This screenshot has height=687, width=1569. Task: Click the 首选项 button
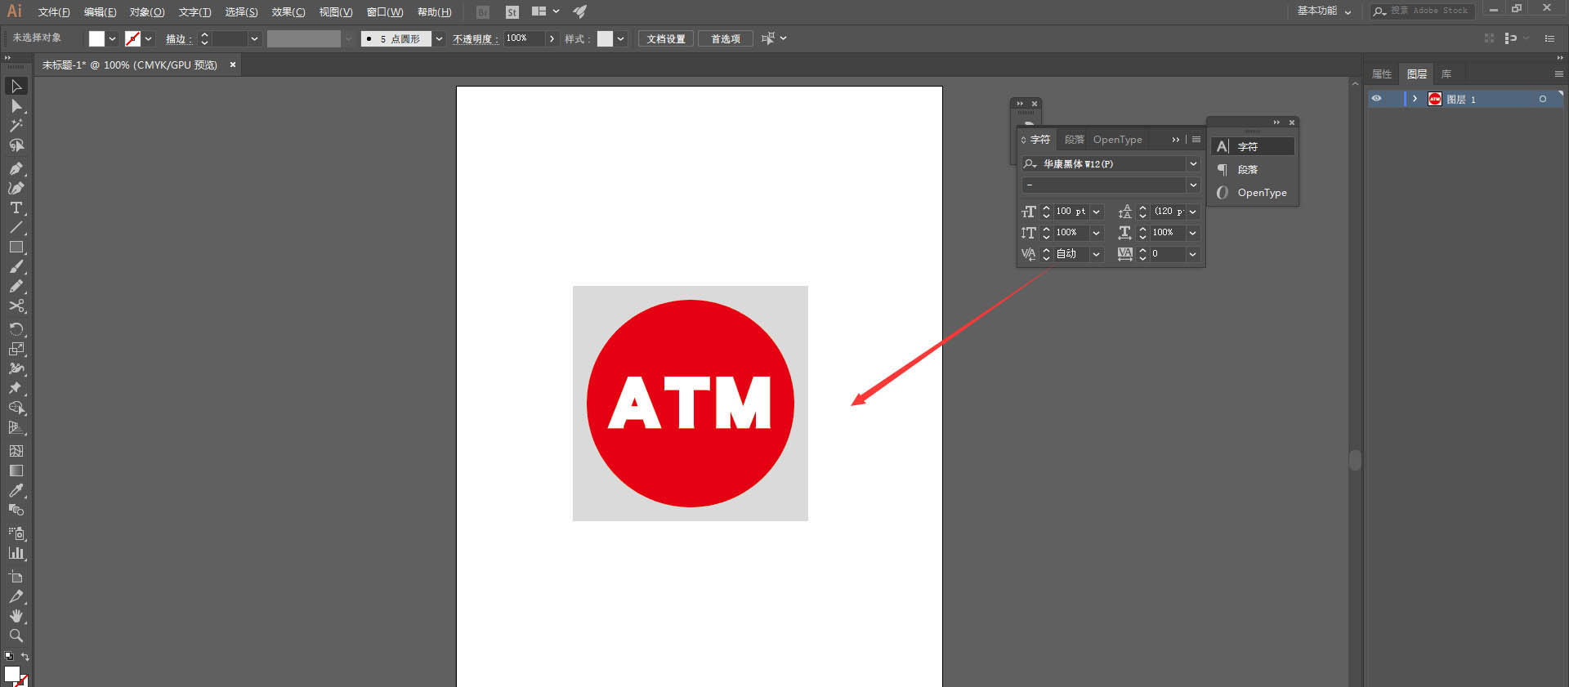click(x=725, y=39)
